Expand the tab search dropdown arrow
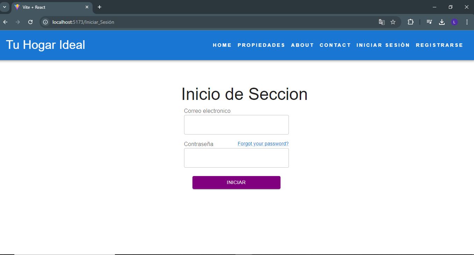The image size is (474, 255). point(5,7)
